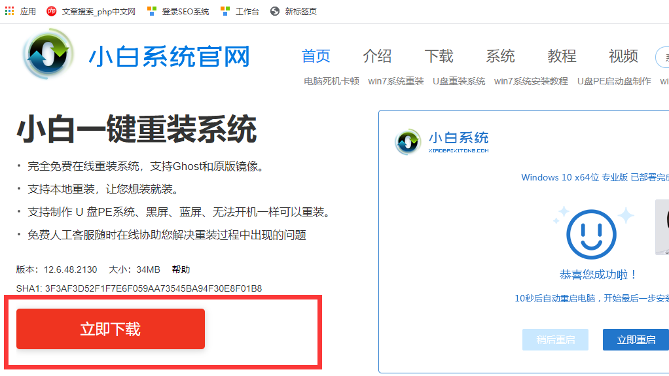The image size is (669, 376).
Task: Open the apps grid icon in bookmarks bar
Action: pyautogui.click(x=9, y=11)
